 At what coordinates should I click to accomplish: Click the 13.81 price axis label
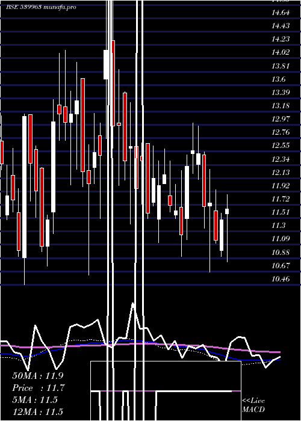click(281, 66)
